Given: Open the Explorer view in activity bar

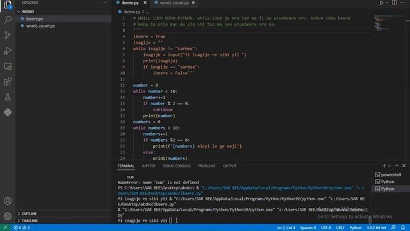Looking at the screenshot, I should pyautogui.click(x=8, y=4).
